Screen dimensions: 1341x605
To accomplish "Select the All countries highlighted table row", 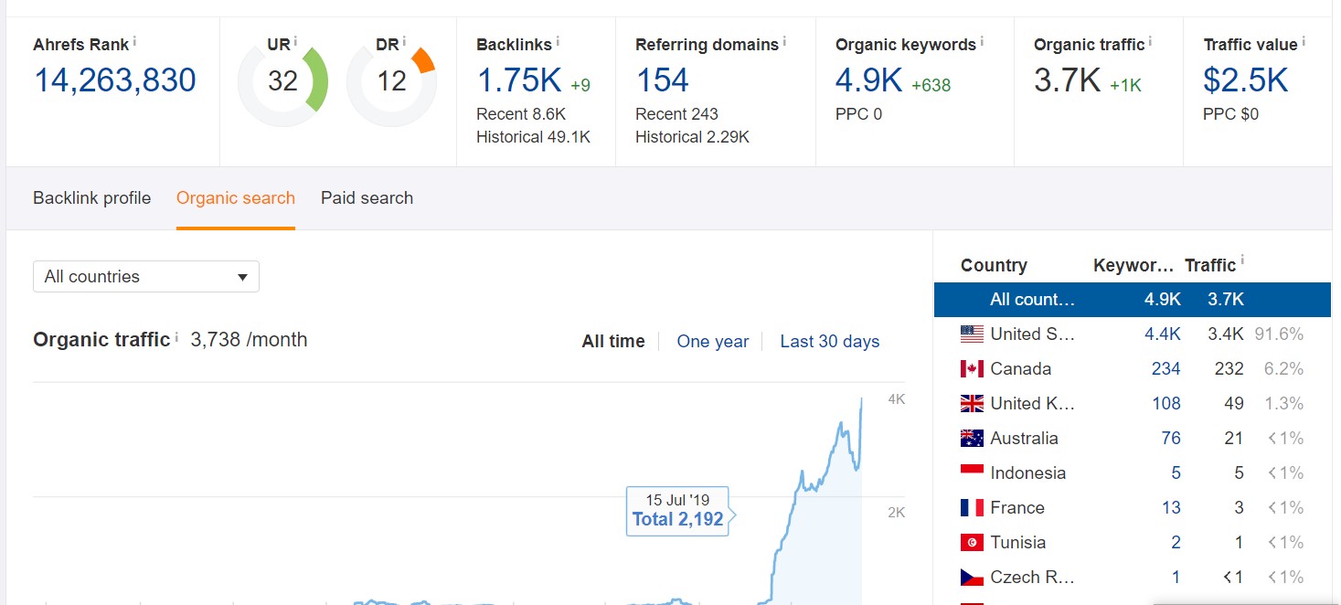I will click(x=1132, y=300).
